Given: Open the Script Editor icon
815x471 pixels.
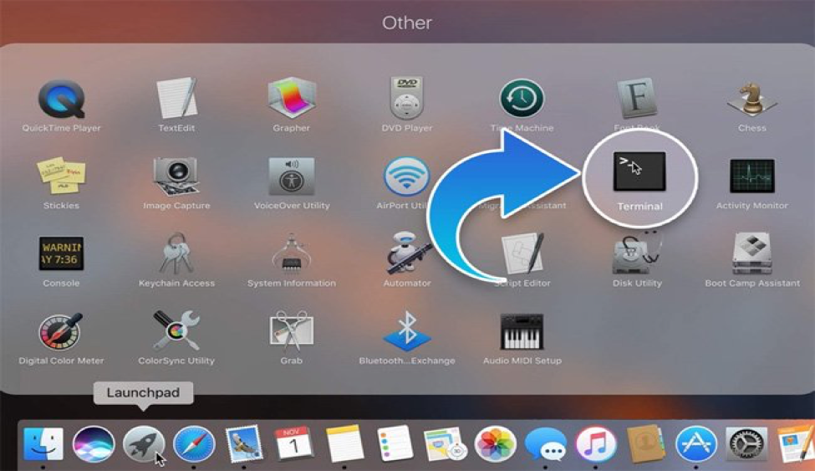Looking at the screenshot, I should click(522, 253).
